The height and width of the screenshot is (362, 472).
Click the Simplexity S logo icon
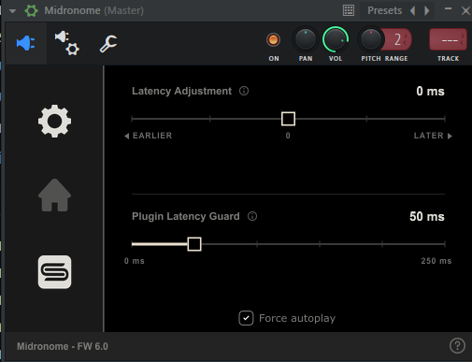54,272
